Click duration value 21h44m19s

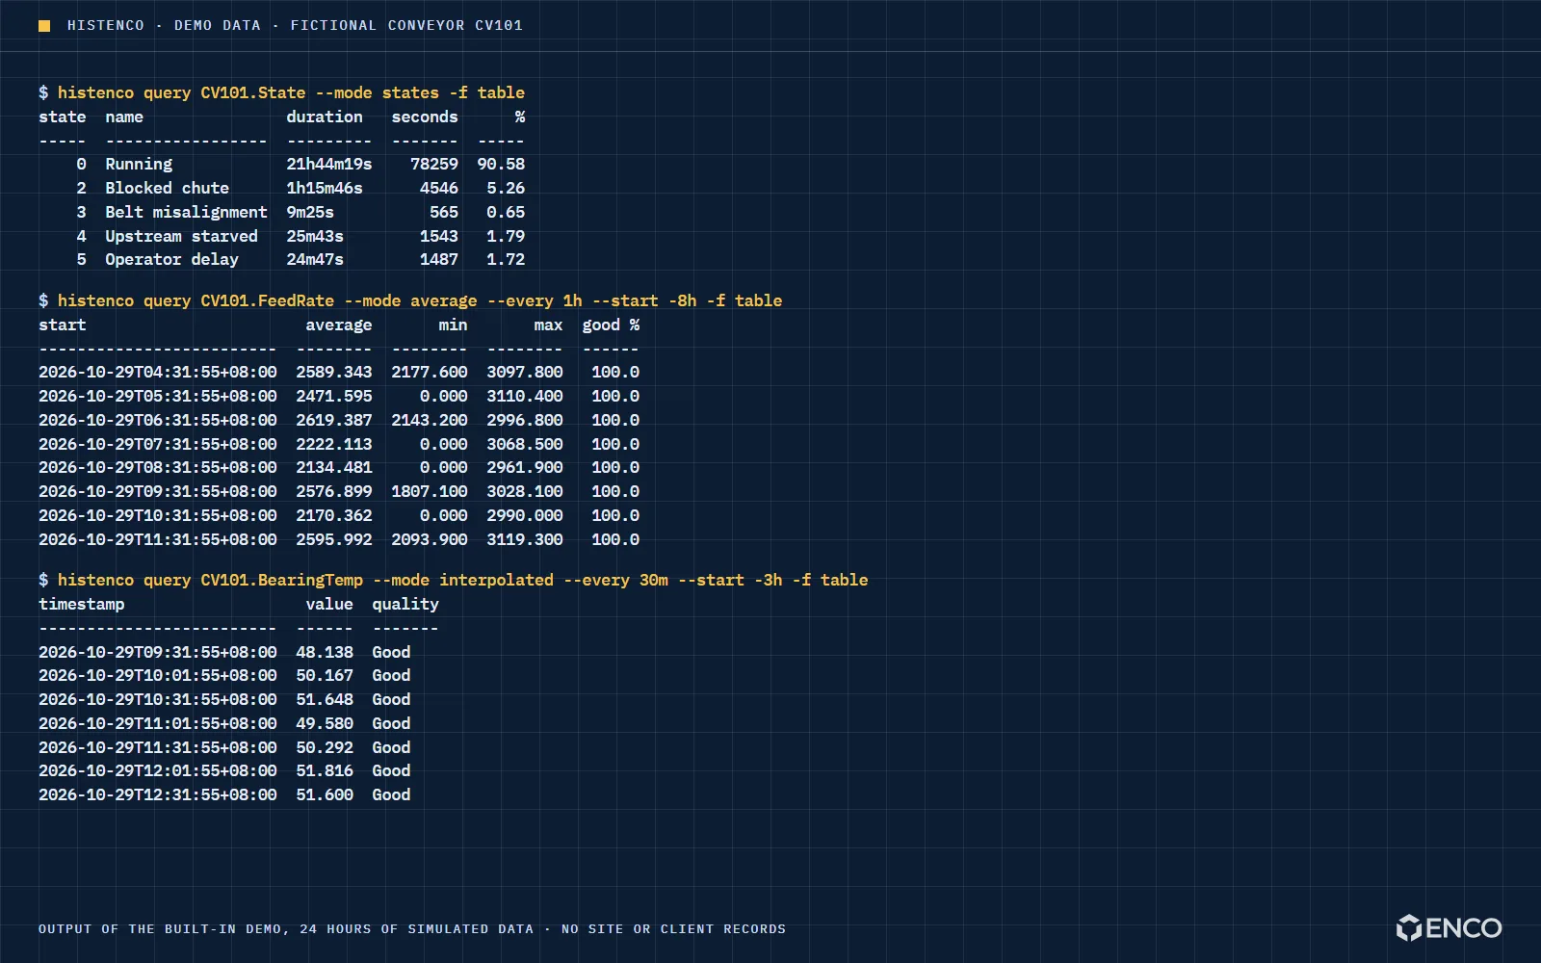pyautogui.click(x=329, y=164)
